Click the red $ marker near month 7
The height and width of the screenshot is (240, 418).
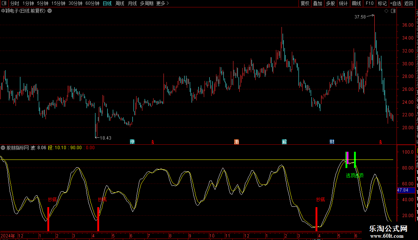[x=153, y=142]
